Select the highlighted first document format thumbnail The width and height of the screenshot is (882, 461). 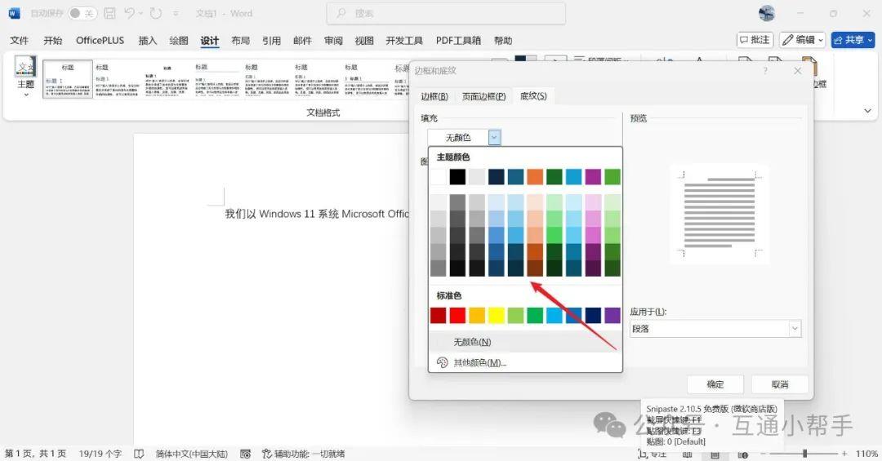pos(68,79)
